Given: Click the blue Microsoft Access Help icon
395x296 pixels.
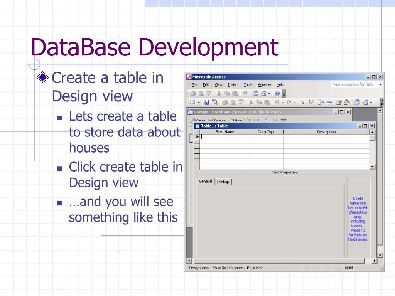Looking at the screenshot, I should pyautogui.click(x=277, y=93).
